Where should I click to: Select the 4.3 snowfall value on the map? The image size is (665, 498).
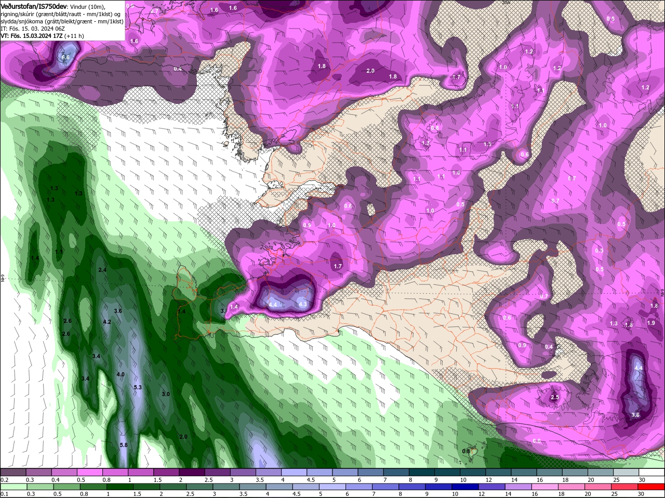[303, 304]
